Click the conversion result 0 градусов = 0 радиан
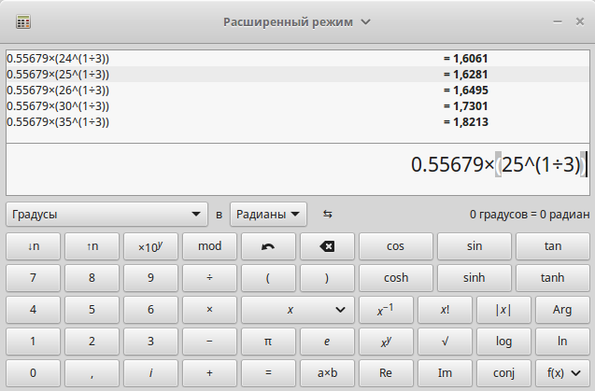The width and height of the screenshot is (595, 391). [530, 215]
